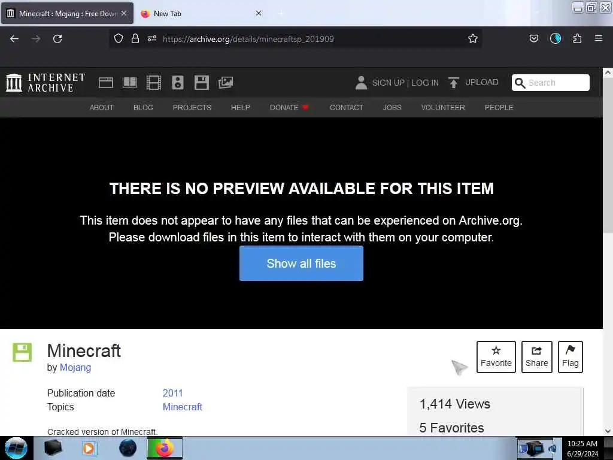This screenshot has height=460, width=613.
Task: Open the Audio speaker icon
Action: [x=177, y=83]
